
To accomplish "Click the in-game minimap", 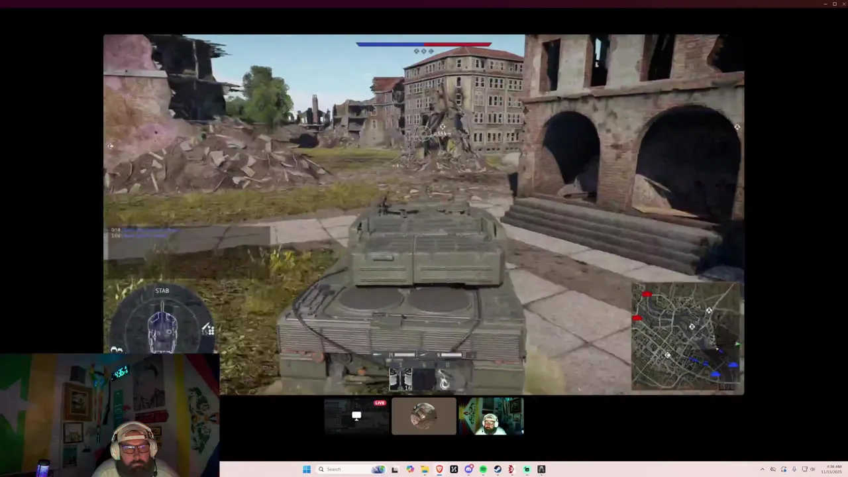I will pos(686,337).
